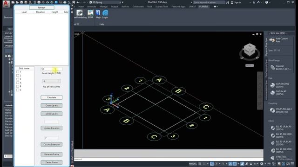Click the Autodesk App Store cart icon

[254, 2]
